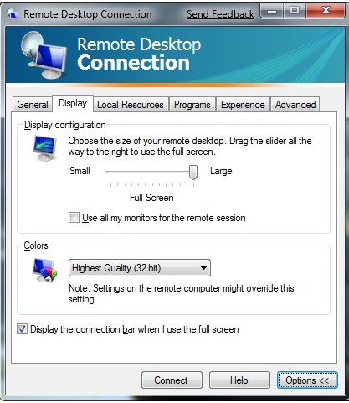Click the Remote Desktop title bar icon

click(13, 14)
